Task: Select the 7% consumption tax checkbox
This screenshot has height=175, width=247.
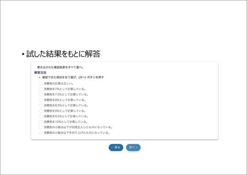Action: (41, 89)
